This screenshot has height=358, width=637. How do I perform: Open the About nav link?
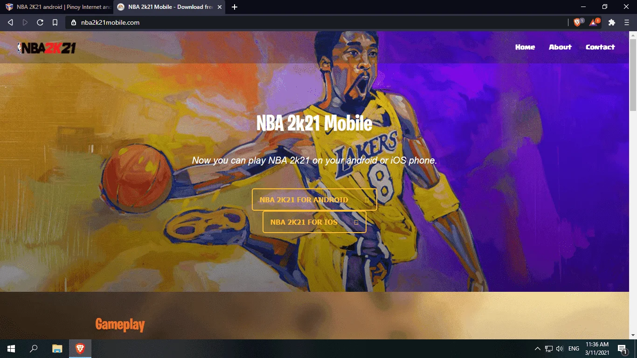[x=560, y=47]
